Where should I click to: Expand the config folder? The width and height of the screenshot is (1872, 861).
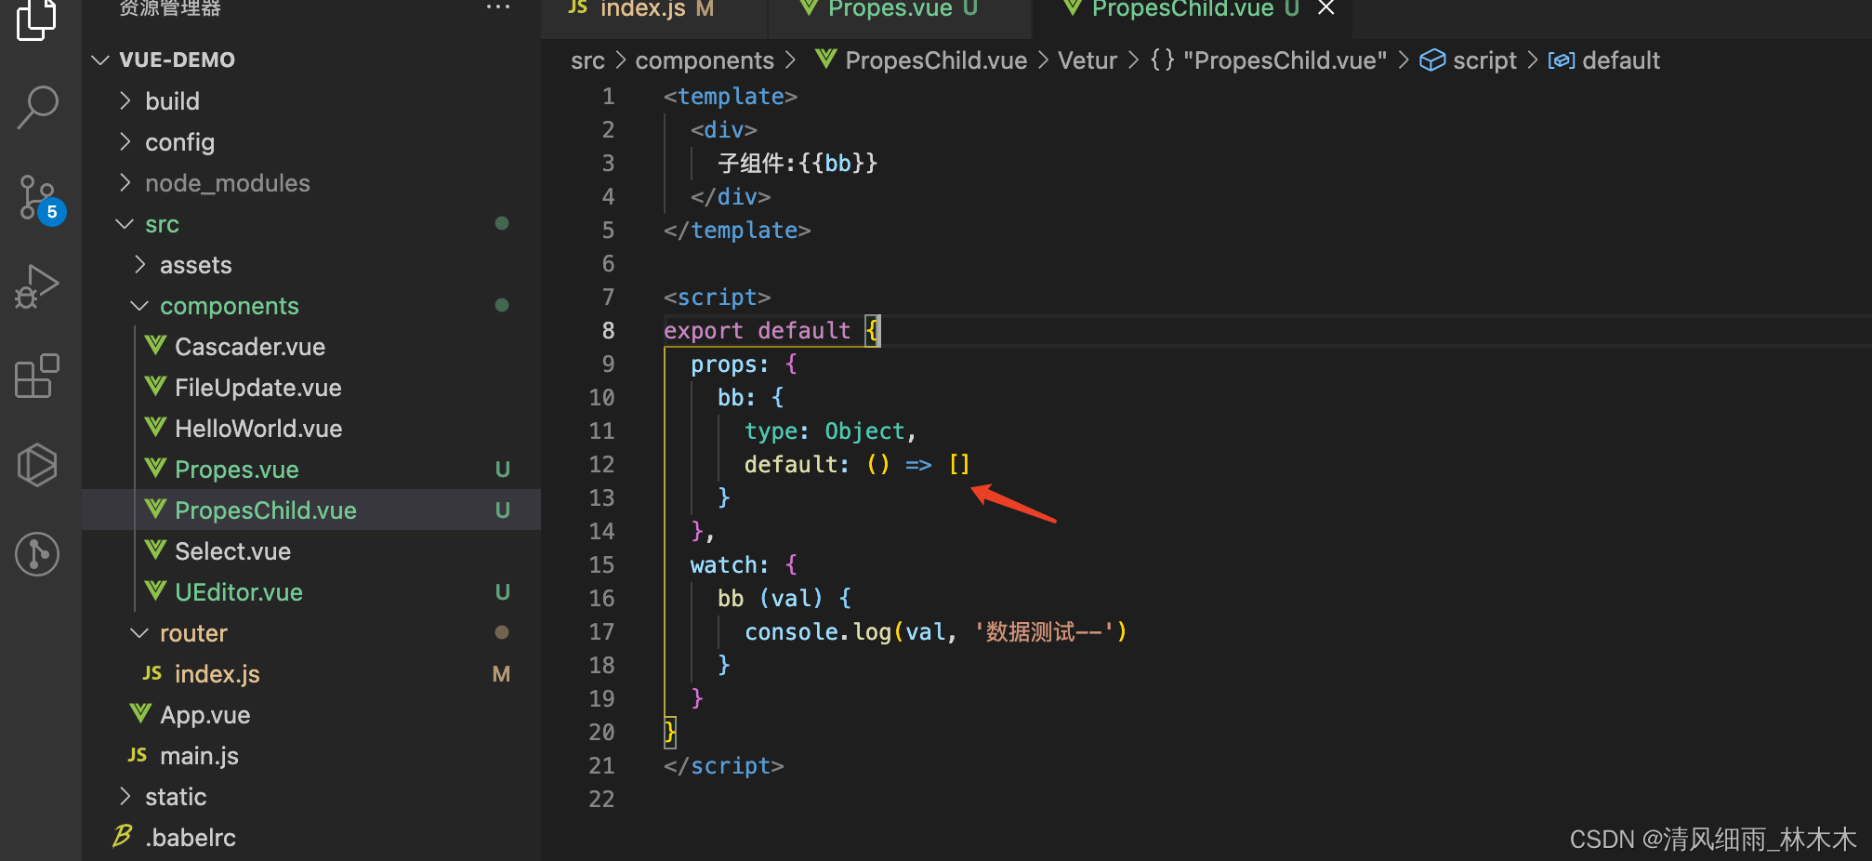[125, 141]
